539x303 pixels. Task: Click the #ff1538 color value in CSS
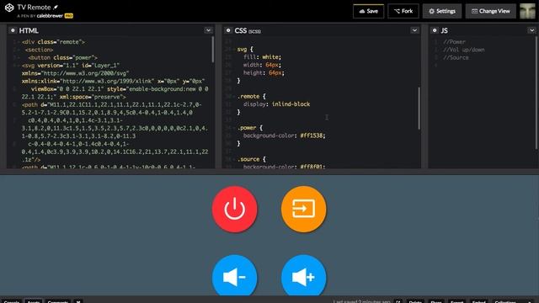(x=312, y=136)
